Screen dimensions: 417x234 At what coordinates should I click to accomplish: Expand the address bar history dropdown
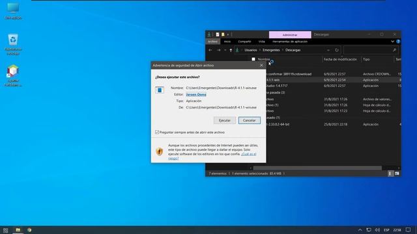pos(328,50)
